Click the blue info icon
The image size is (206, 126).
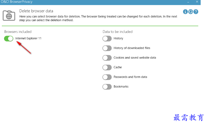tap(185, 12)
